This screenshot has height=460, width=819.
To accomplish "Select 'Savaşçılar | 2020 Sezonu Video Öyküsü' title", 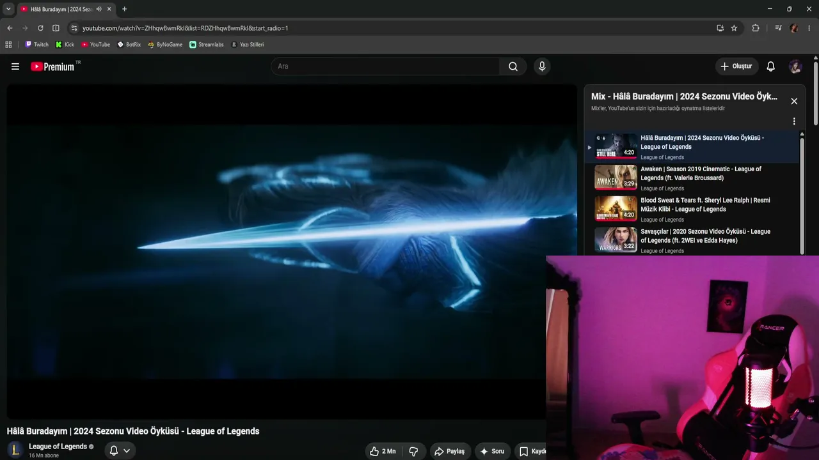I will coord(705,236).
